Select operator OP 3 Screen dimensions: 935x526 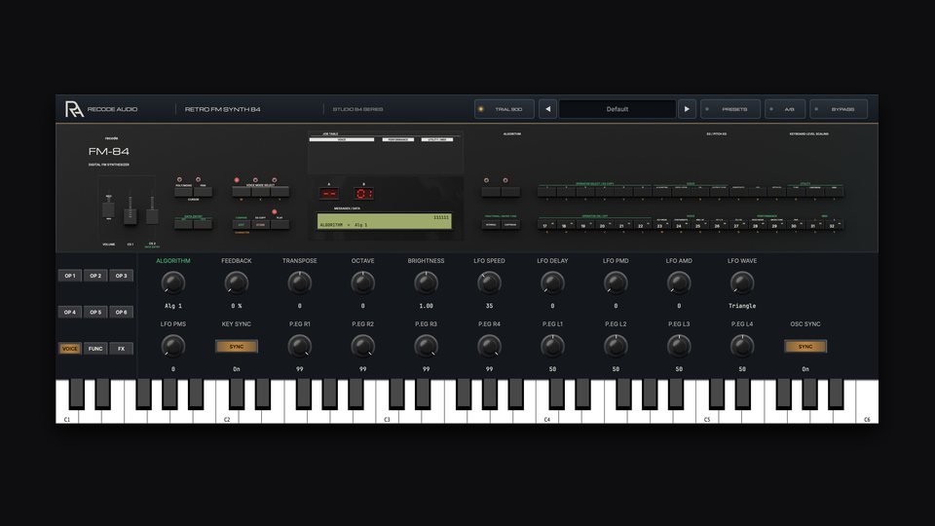click(121, 276)
